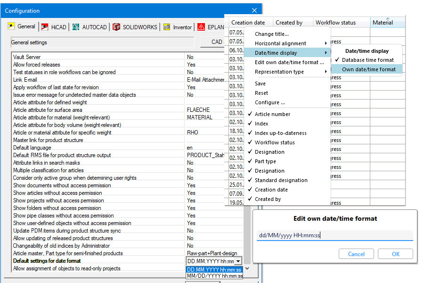This screenshot has width=424, height=283.
Task: Click the 19.05. creation date cell
Action: [236, 202]
